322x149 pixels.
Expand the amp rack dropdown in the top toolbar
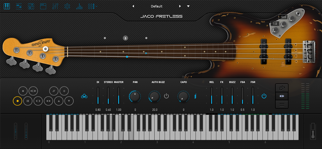pos(93,6)
